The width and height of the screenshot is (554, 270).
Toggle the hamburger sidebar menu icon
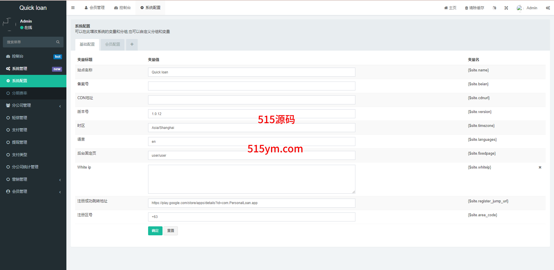click(73, 8)
